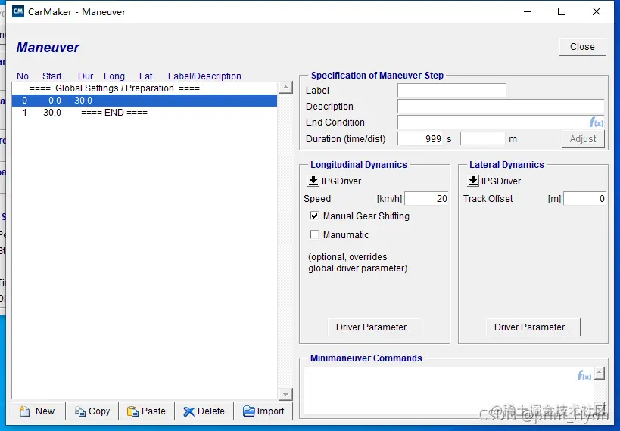The height and width of the screenshot is (431, 620).
Task: Copy the selected maneuver step
Action: pos(92,411)
